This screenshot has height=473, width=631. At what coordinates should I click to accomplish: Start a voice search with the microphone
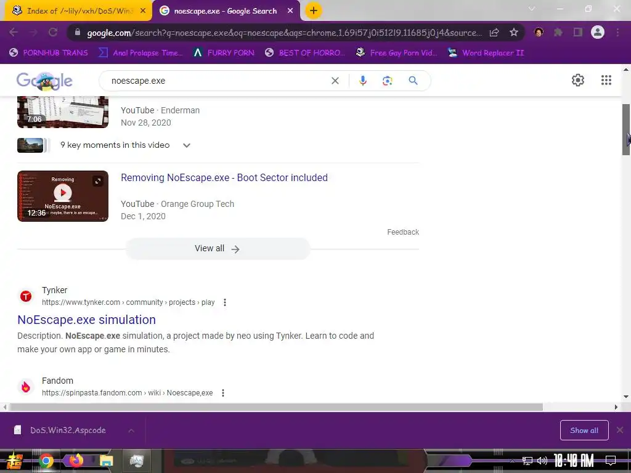coord(362,81)
